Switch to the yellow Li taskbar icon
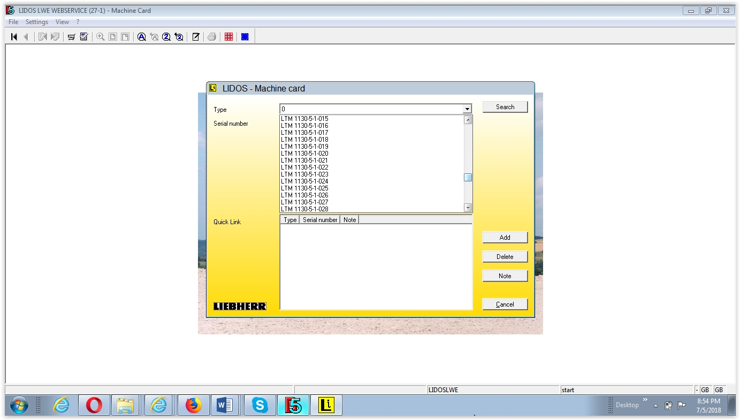 (x=326, y=406)
